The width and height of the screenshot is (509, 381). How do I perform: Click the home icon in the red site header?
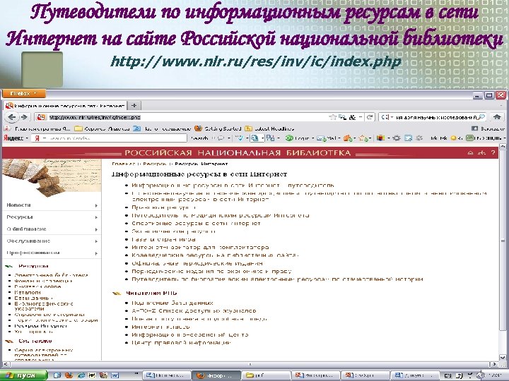pyautogui.click(x=470, y=153)
